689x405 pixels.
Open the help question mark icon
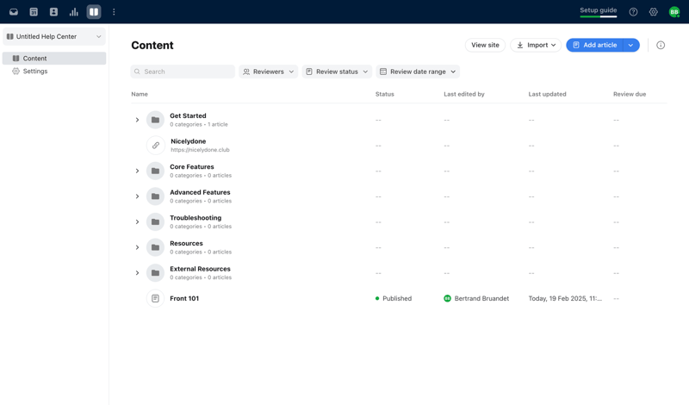[x=633, y=12]
